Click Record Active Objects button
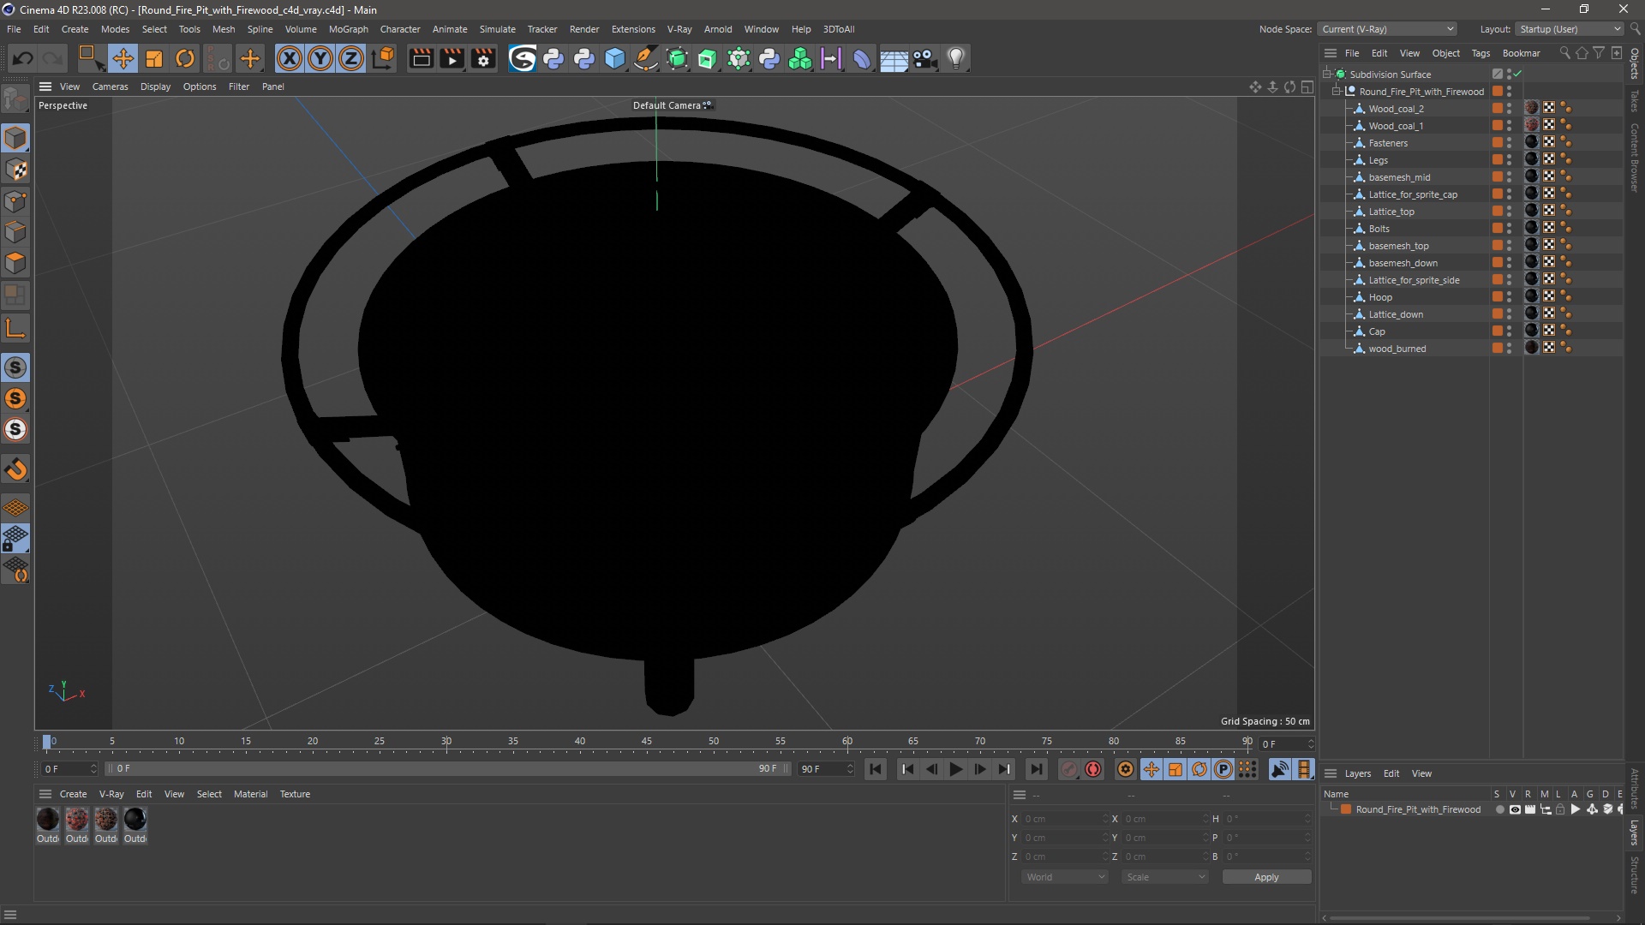This screenshot has width=1645, height=925. pos(1068,769)
